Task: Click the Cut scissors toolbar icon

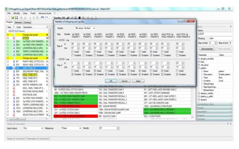Action: (x=30, y=17)
